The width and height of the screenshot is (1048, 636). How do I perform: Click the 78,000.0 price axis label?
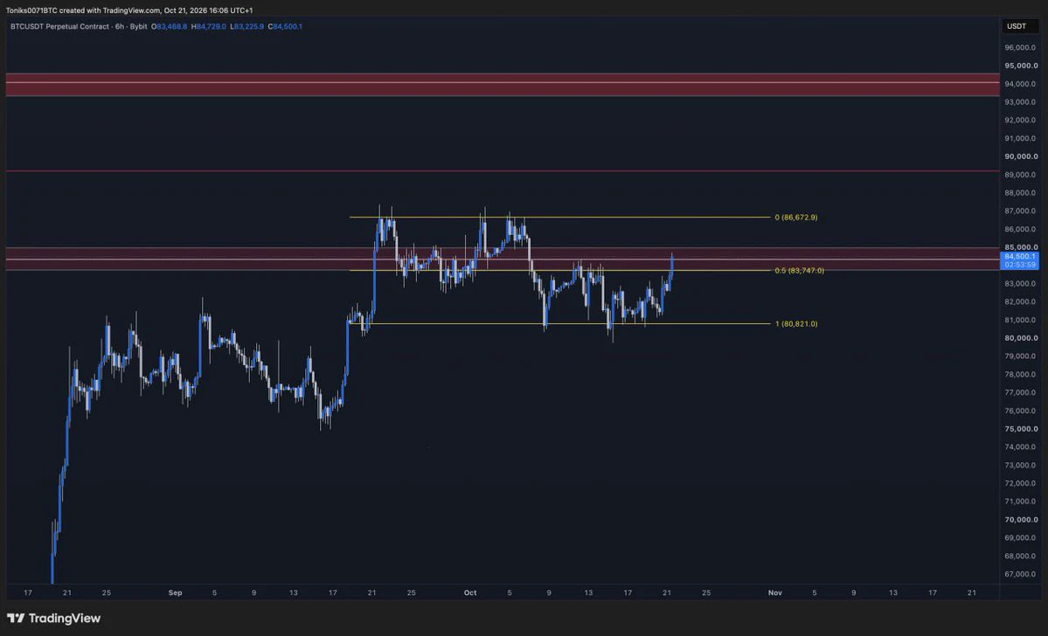coord(1021,374)
